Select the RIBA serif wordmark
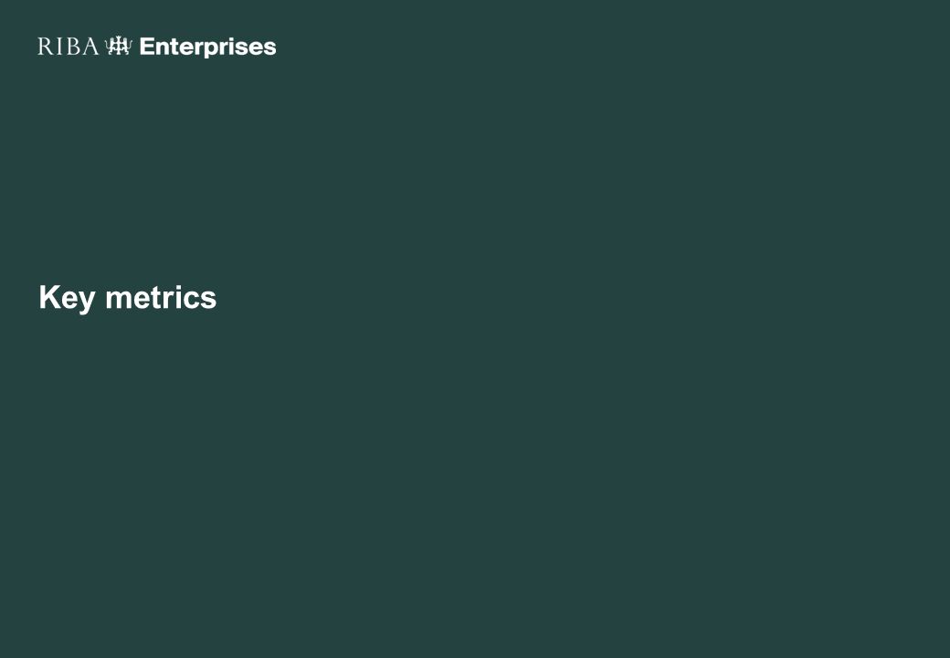The width and height of the screenshot is (950, 658). (x=68, y=46)
